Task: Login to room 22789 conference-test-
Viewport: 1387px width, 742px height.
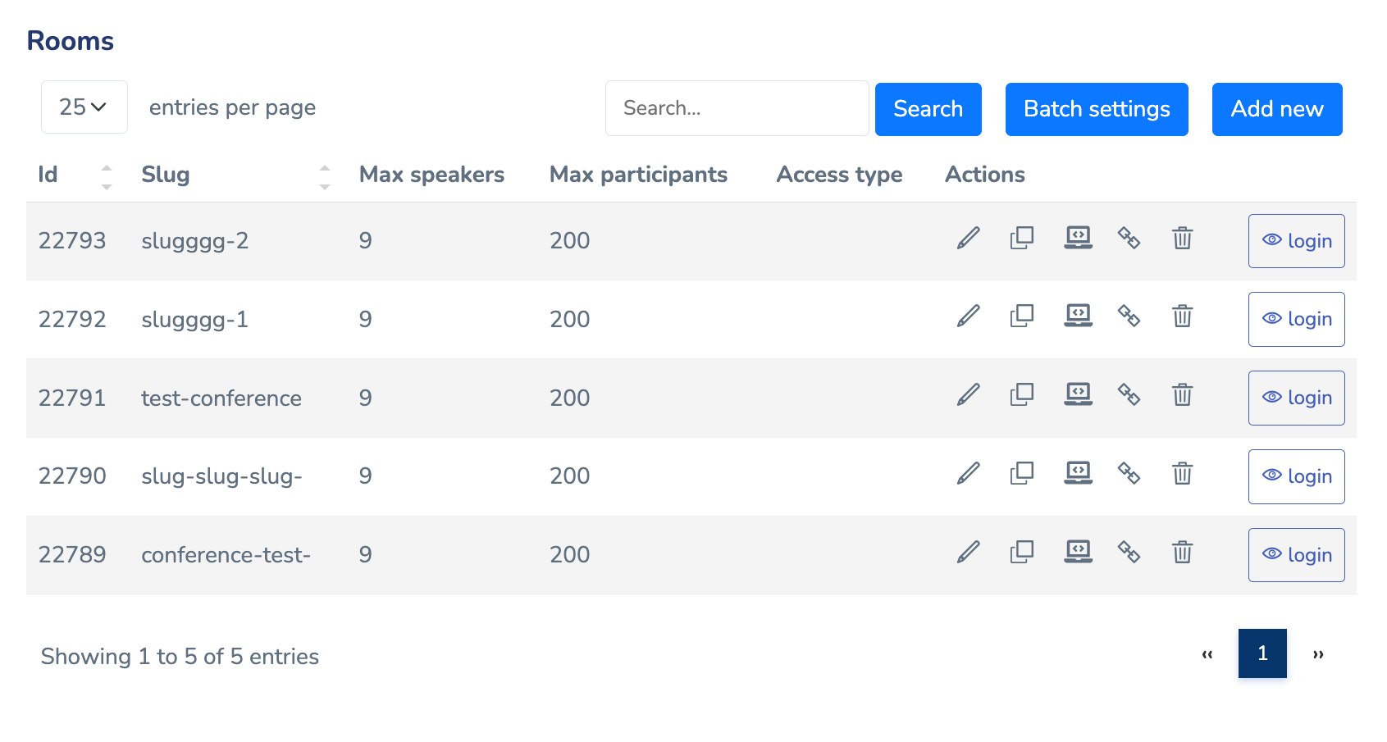Action: 1297,555
